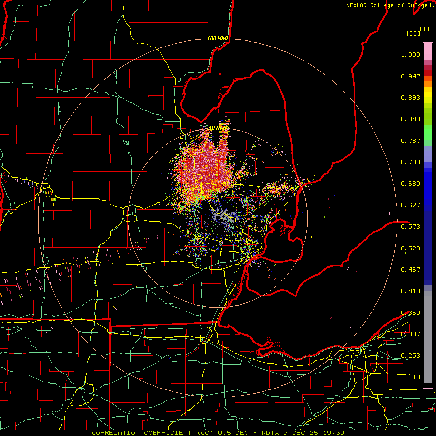Click the TH threshold label
The width and height of the screenshot is (436, 436).
pos(416,377)
